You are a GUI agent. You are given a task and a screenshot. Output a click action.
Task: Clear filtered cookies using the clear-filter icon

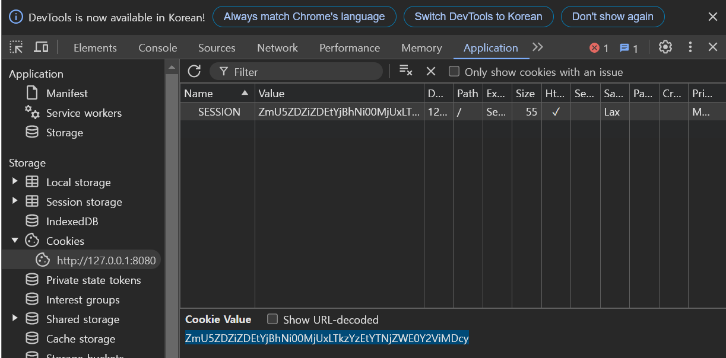pos(405,70)
